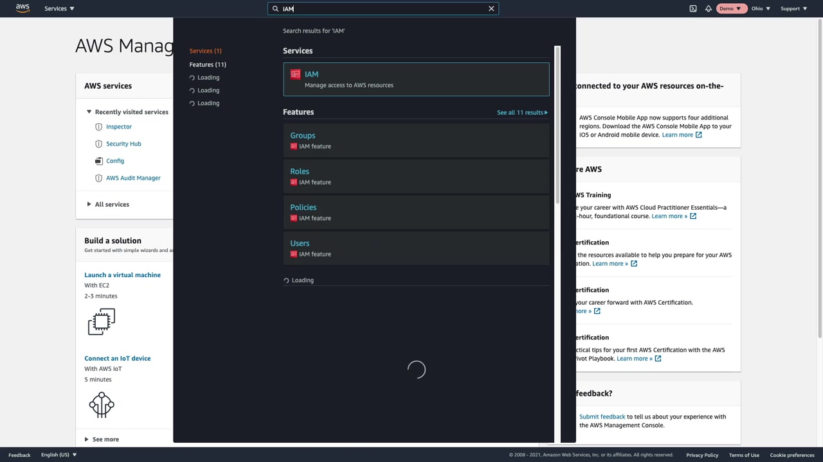Open the CloudShell icon in the header

(693, 8)
